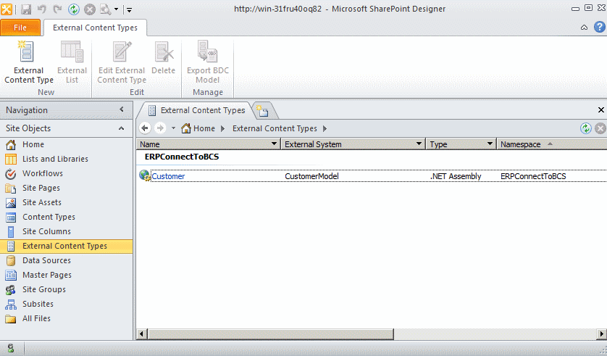The height and width of the screenshot is (356, 607).
Task: Click the Customer row globe icon
Action: 145,175
